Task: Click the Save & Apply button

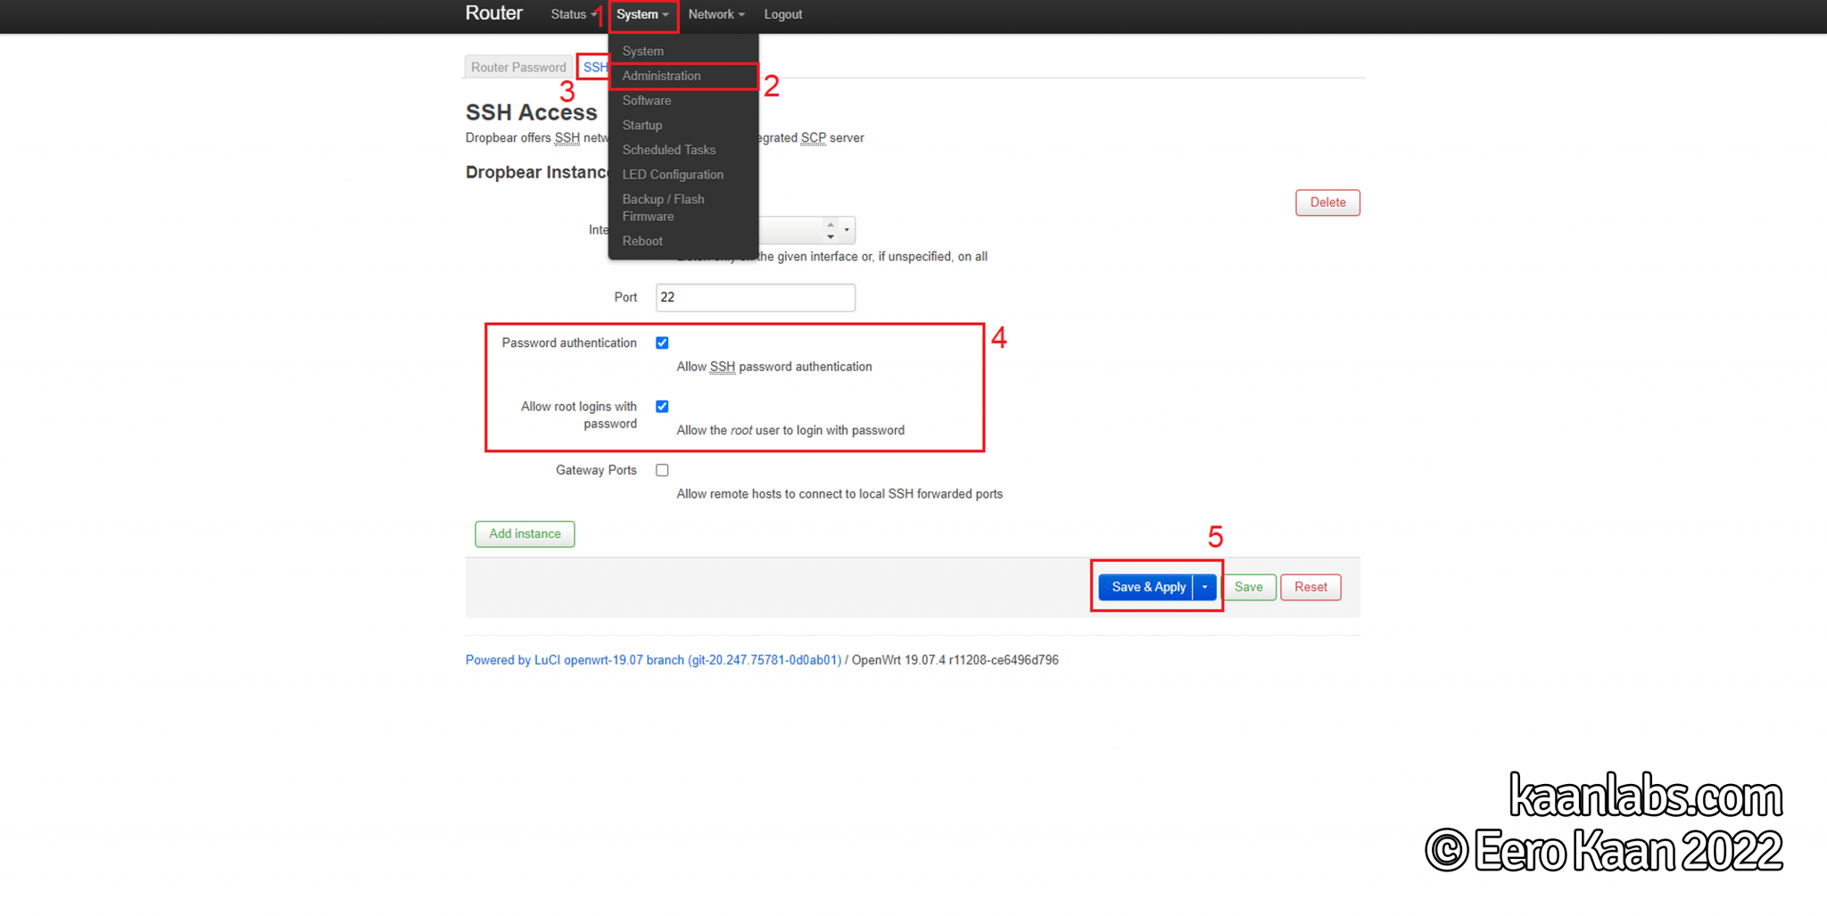Action: tap(1147, 587)
